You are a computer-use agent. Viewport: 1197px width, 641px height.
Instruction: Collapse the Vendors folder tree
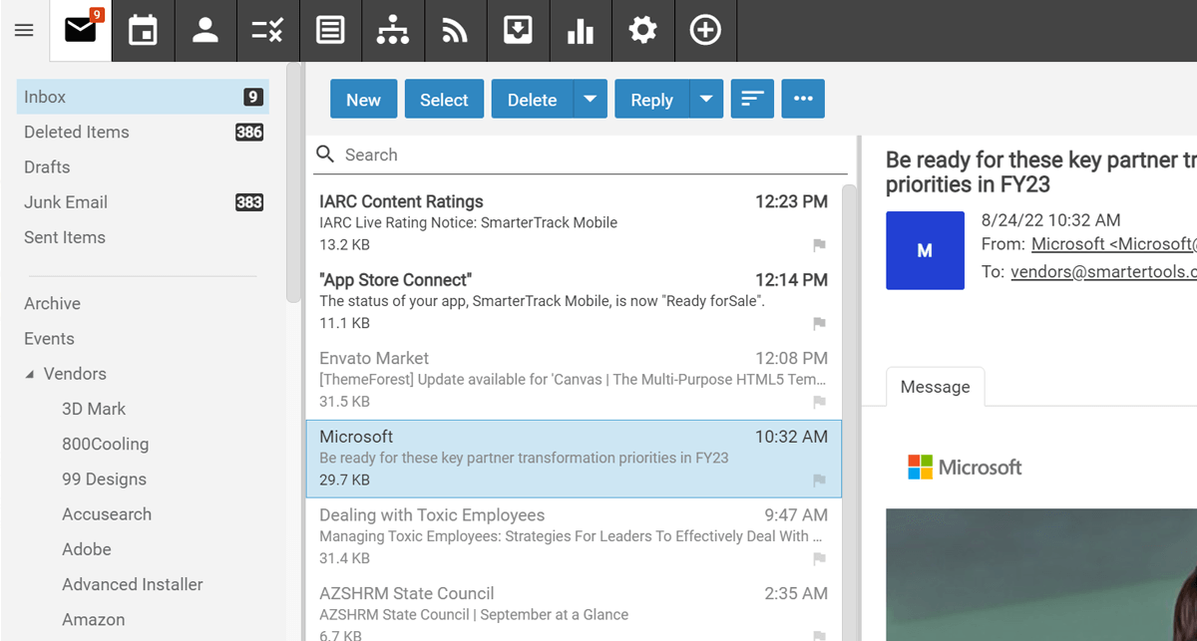tap(31, 375)
